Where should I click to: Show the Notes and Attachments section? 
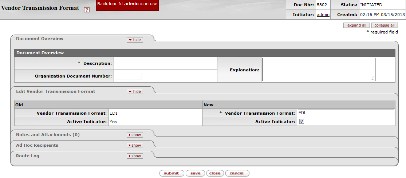135,135
